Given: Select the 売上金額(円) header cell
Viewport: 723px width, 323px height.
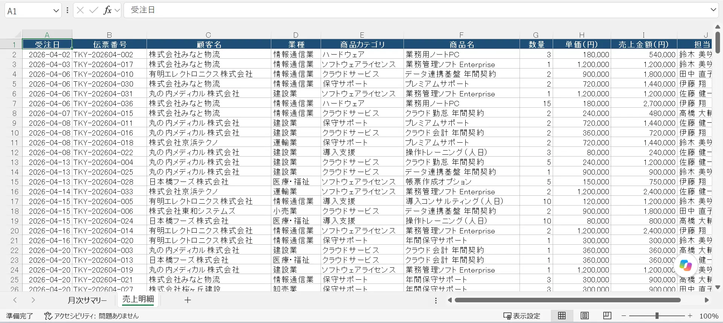Looking at the screenshot, I should coord(644,44).
